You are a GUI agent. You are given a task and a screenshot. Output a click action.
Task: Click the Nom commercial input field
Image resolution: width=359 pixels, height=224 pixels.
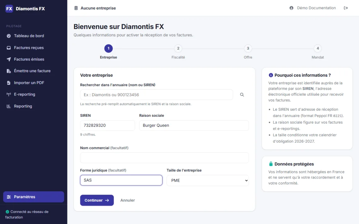point(164,158)
